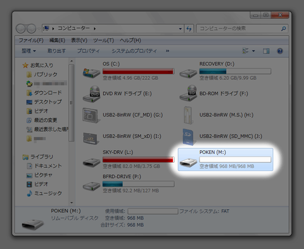Open the 編集(E) menu
The width and height of the screenshot is (304, 249).
point(57,41)
